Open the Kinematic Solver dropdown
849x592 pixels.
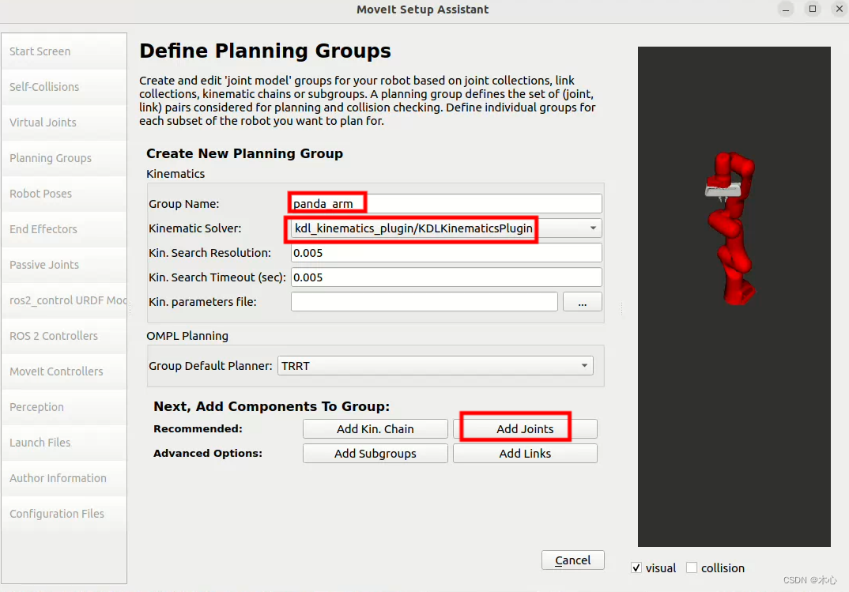coord(446,228)
